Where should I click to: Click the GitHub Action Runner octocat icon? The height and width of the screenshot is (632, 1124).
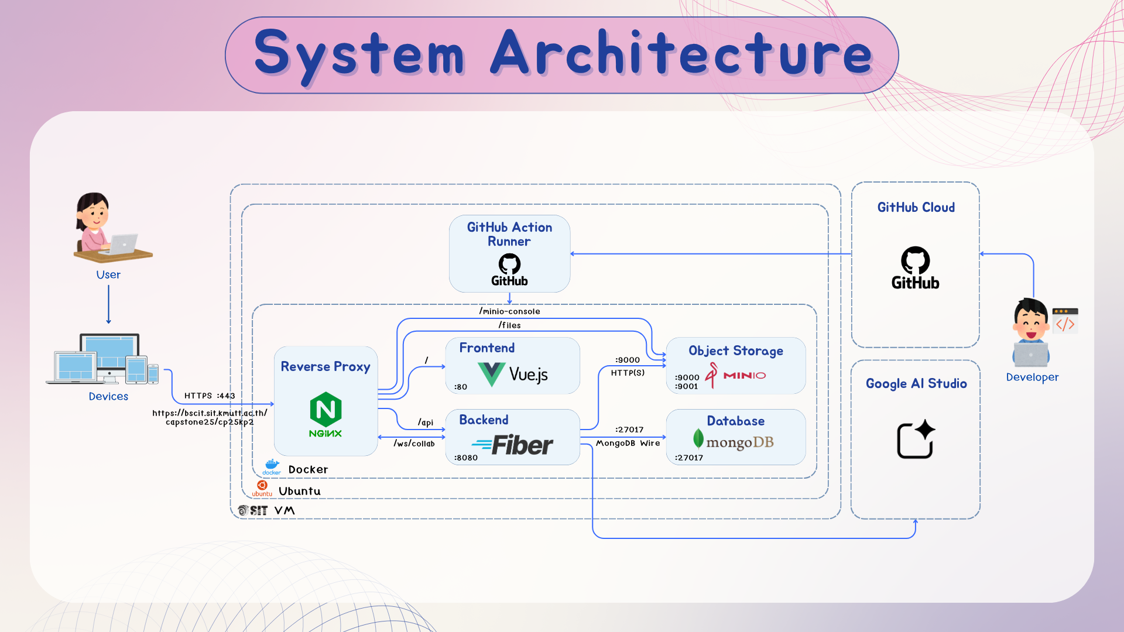pos(509,264)
